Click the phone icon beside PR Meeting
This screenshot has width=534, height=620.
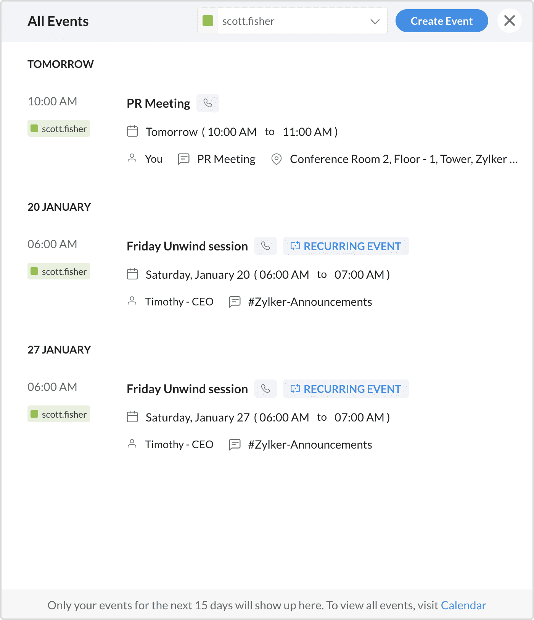coord(208,103)
